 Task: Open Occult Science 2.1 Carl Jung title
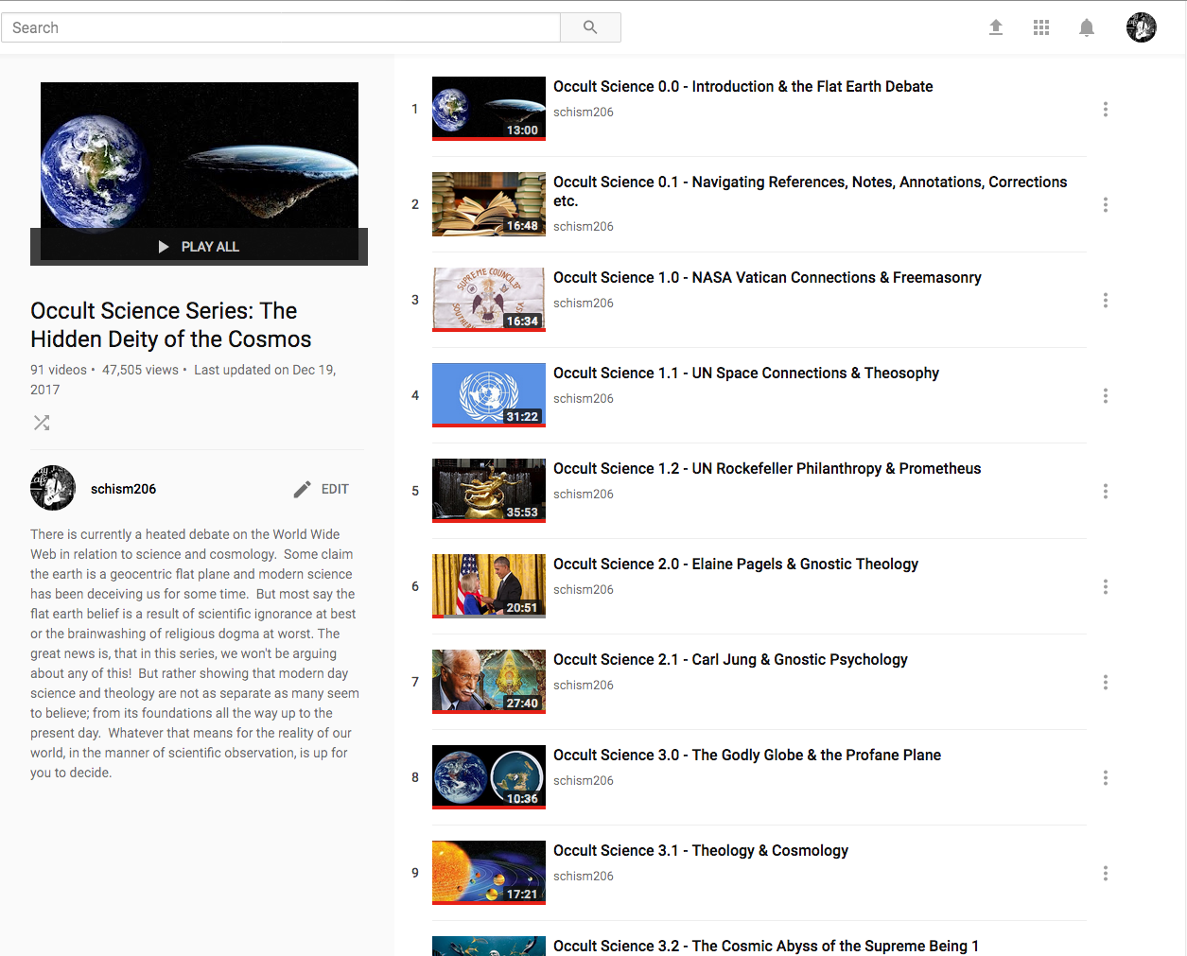[x=730, y=660]
